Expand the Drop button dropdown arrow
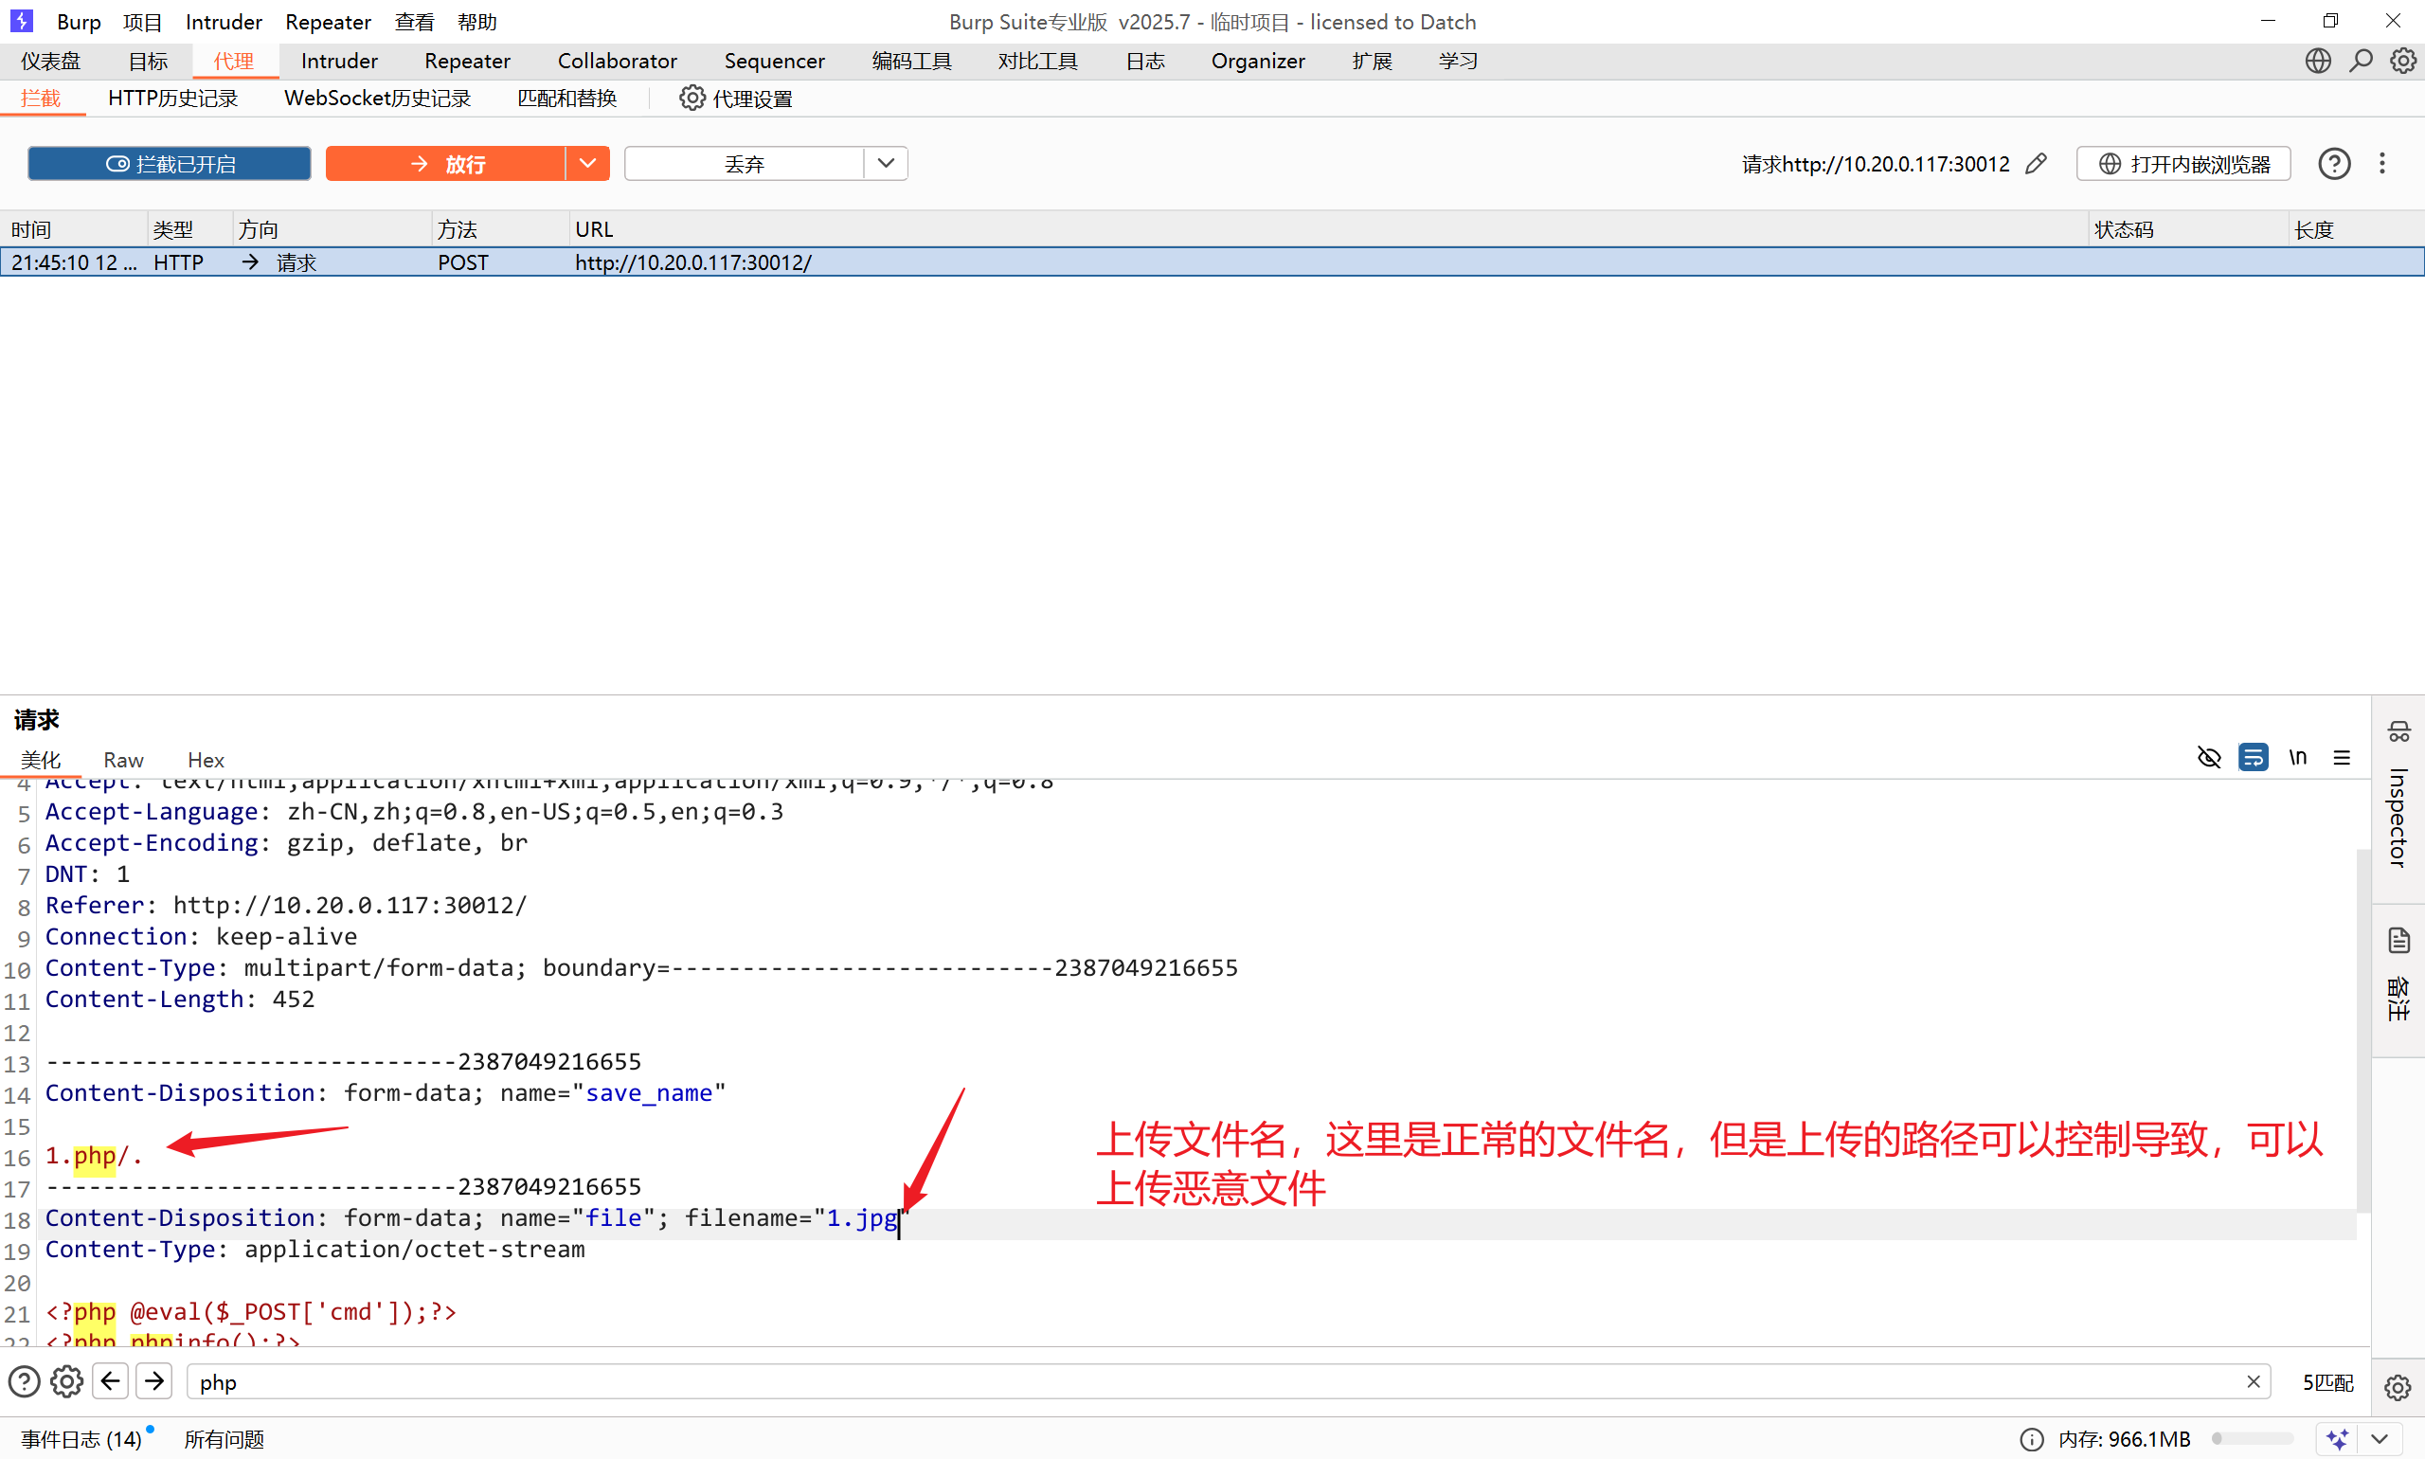The image size is (2425, 1459). click(x=885, y=163)
